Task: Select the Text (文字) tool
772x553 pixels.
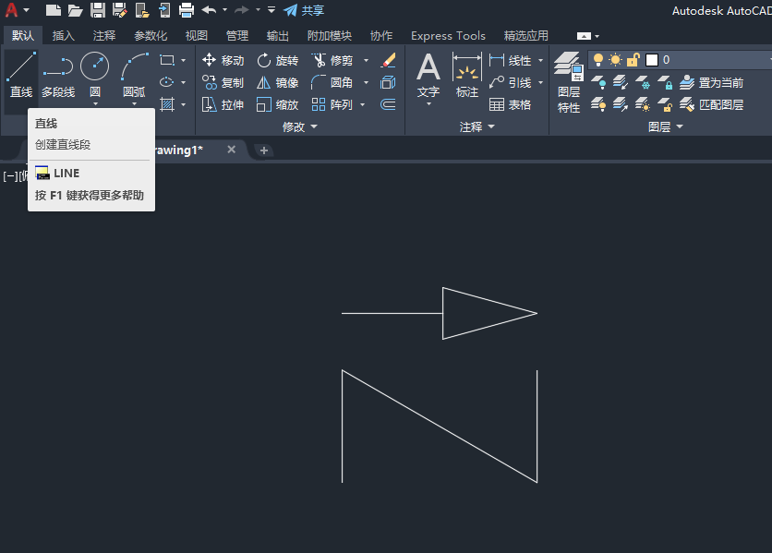Action: point(428,76)
